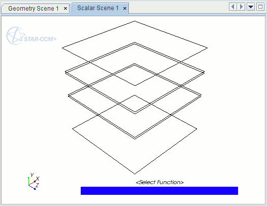This screenshot has height=206, width=267.
Task: Switch to the Geometry Scene 1 tab
Action: click(34, 8)
